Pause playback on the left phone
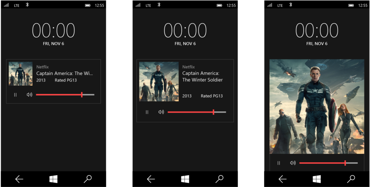 pos(15,94)
